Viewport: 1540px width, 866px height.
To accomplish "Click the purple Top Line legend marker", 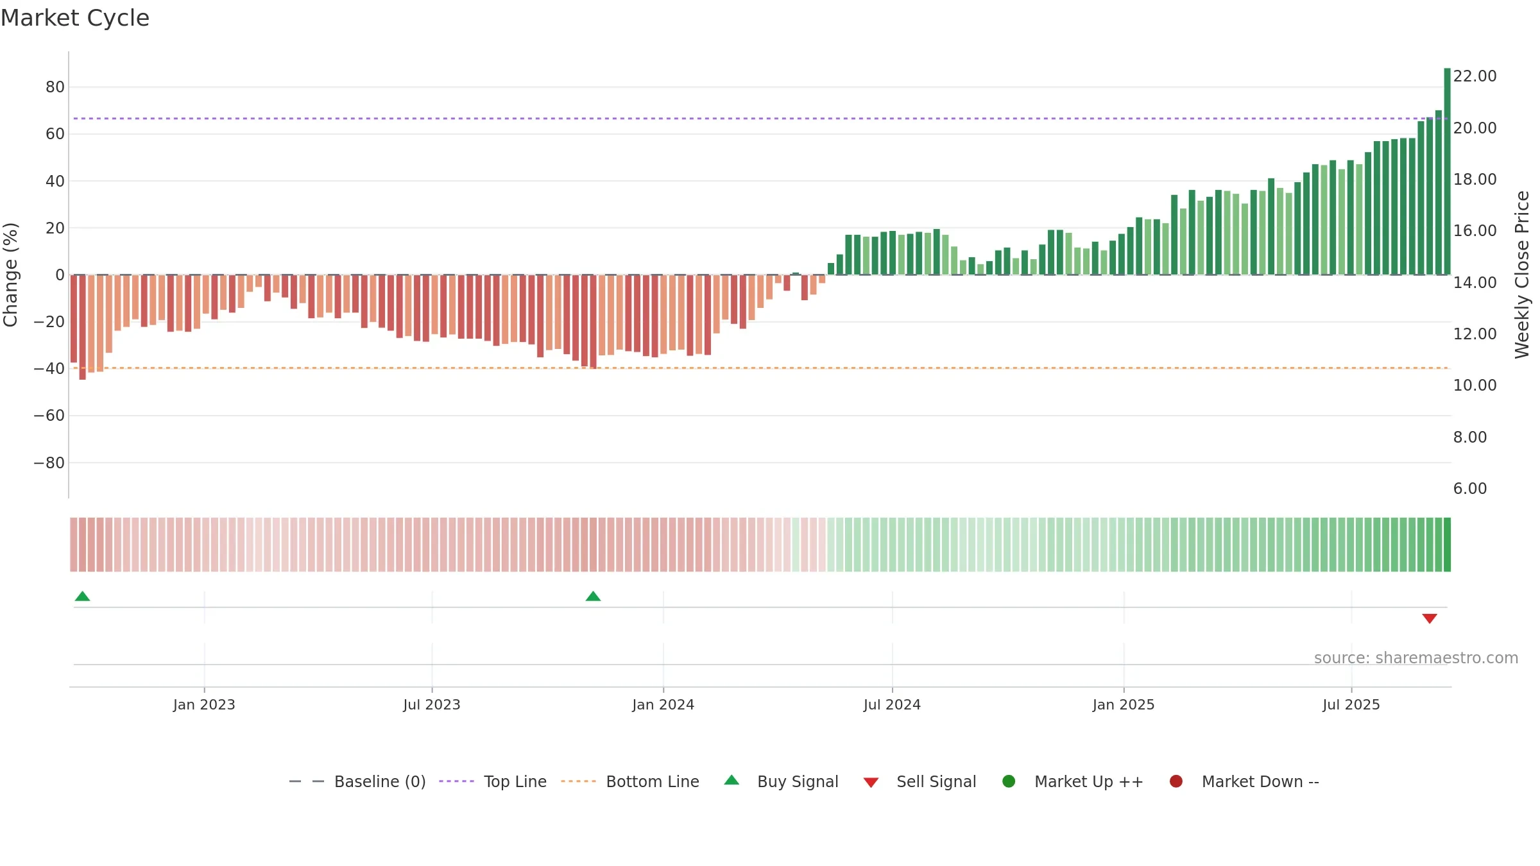I will point(456,781).
